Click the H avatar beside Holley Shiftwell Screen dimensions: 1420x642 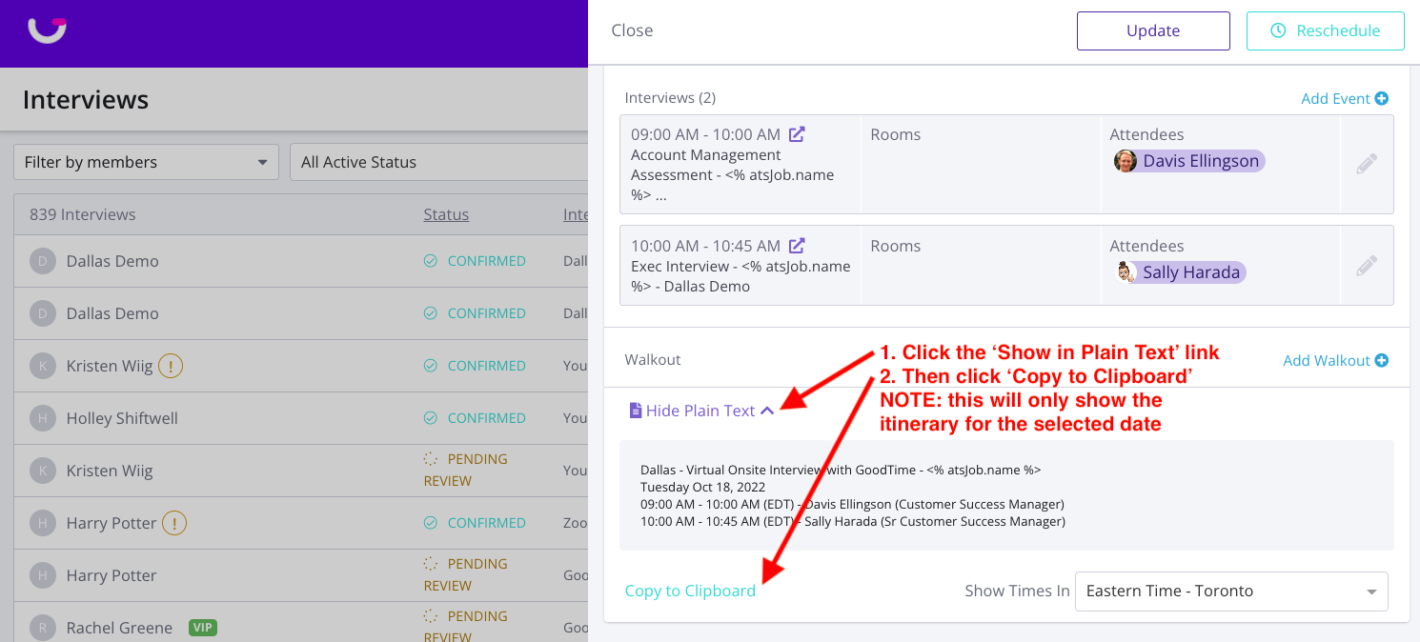click(x=42, y=418)
